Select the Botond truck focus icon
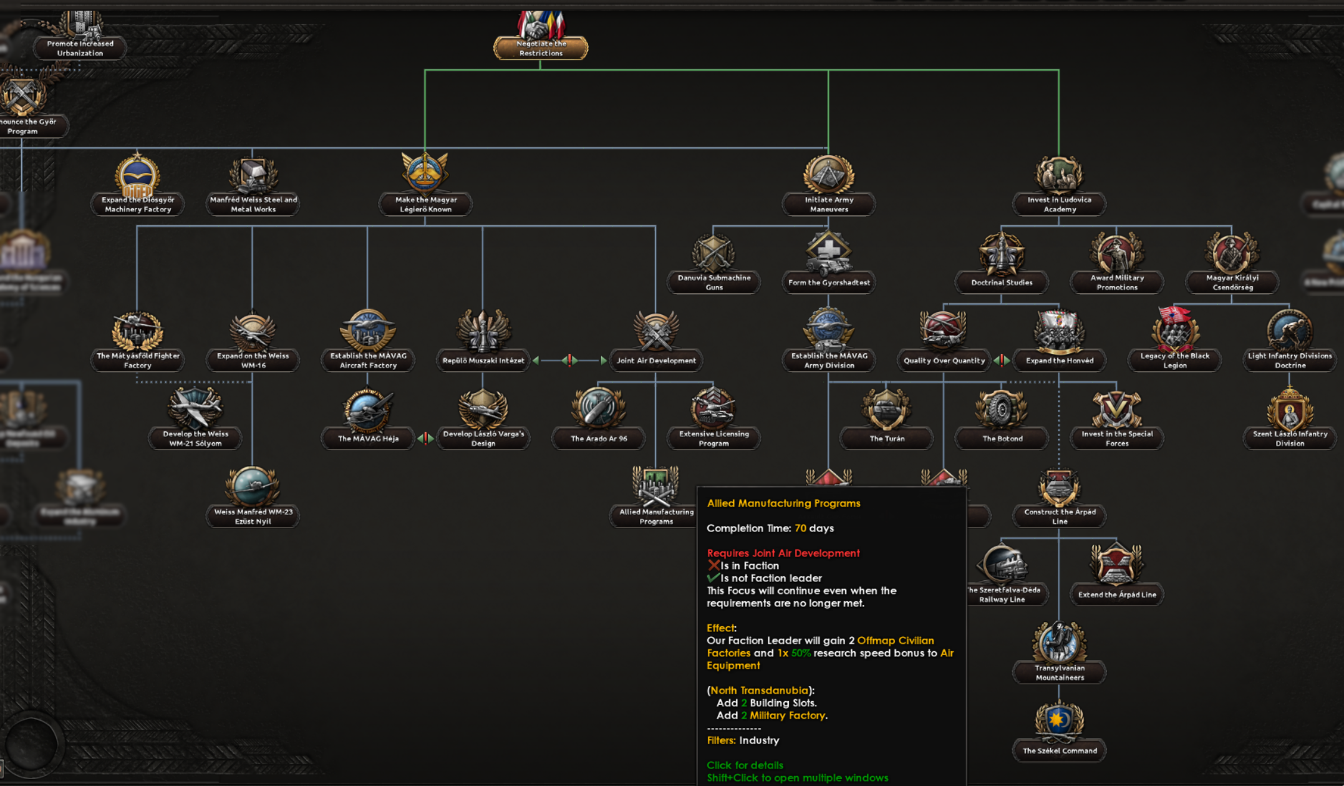 (x=1002, y=409)
